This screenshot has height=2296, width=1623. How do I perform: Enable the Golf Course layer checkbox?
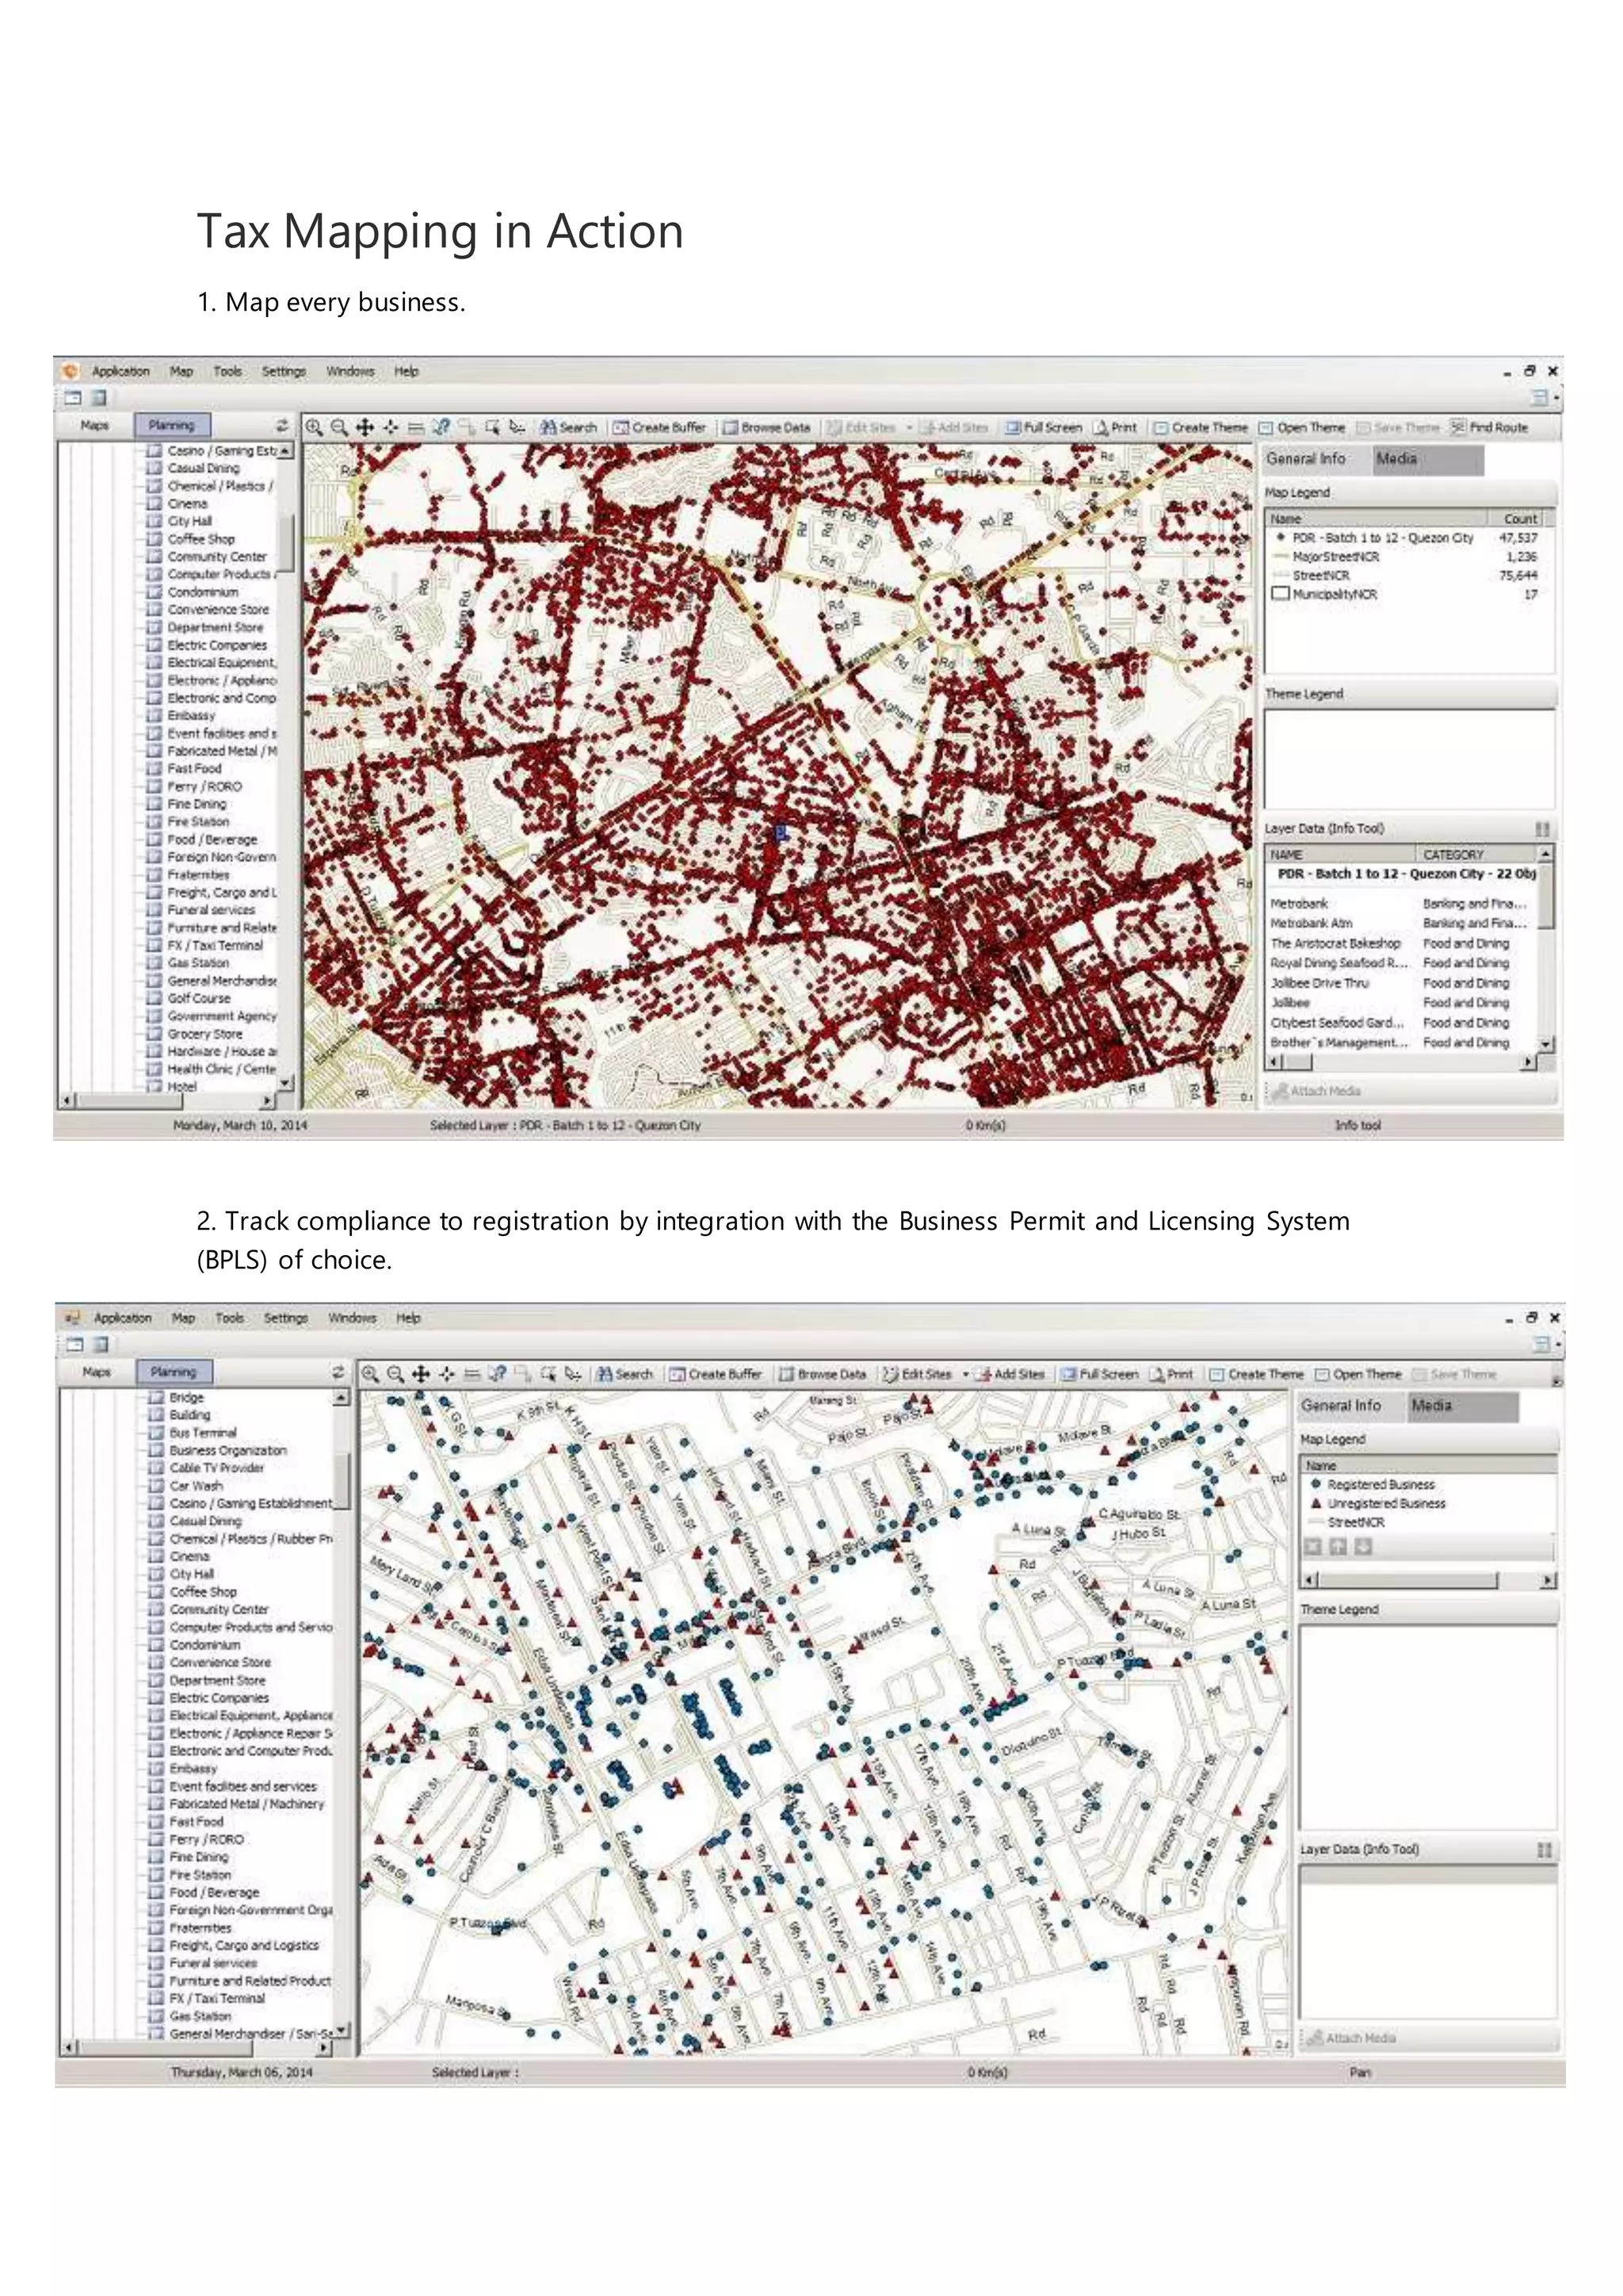[x=154, y=999]
